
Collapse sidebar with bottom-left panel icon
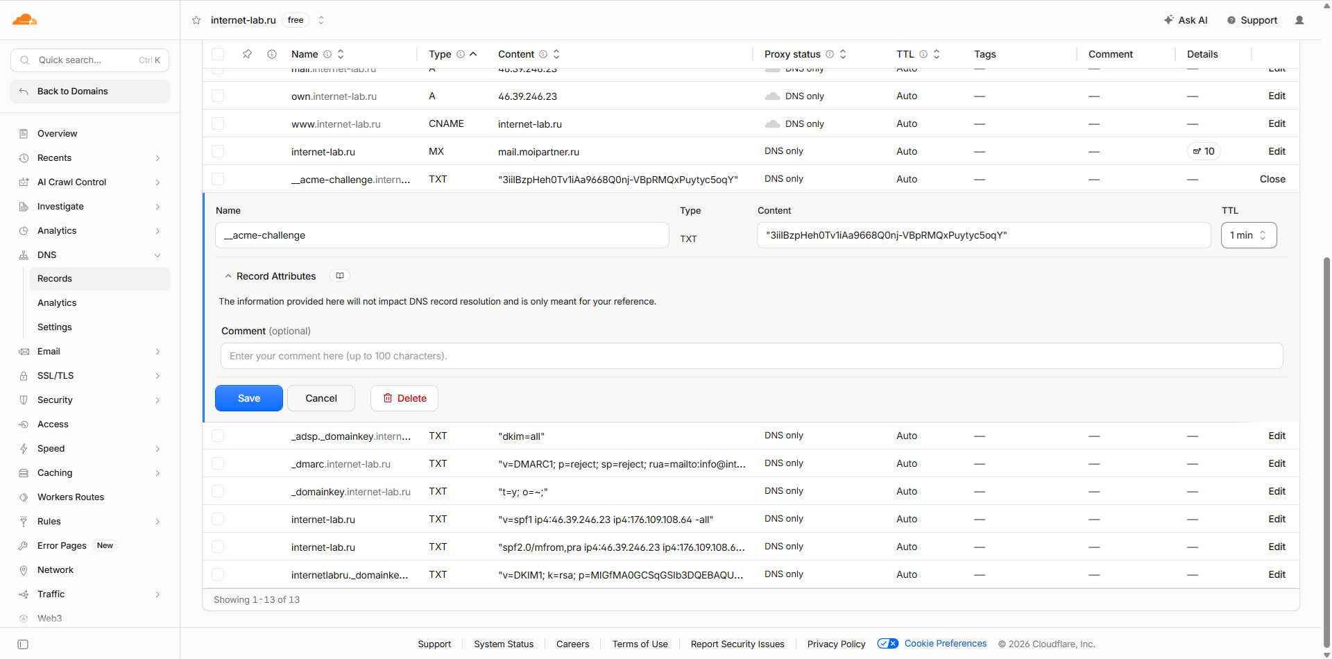coord(23,644)
